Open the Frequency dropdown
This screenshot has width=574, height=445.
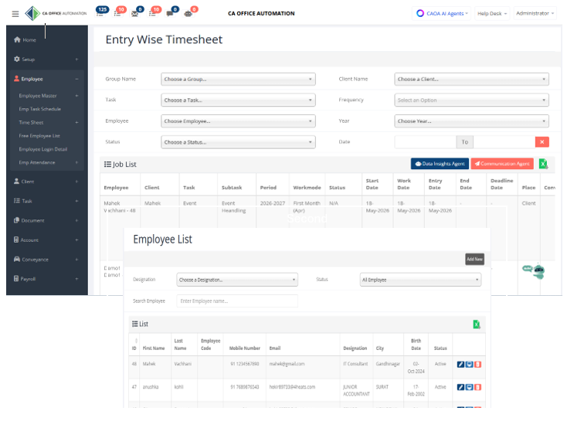471,100
